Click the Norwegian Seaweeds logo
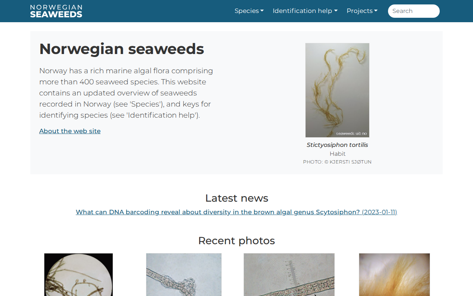Image resolution: width=473 pixels, height=296 pixels. (x=56, y=11)
